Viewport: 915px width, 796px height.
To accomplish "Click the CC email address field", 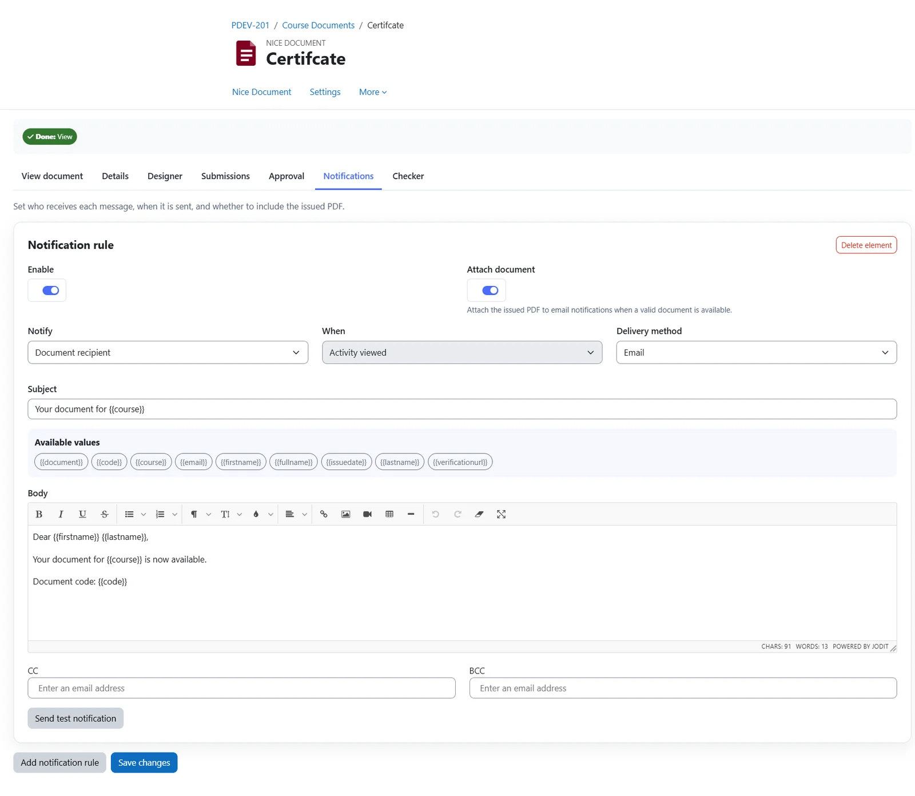I will coord(241,688).
